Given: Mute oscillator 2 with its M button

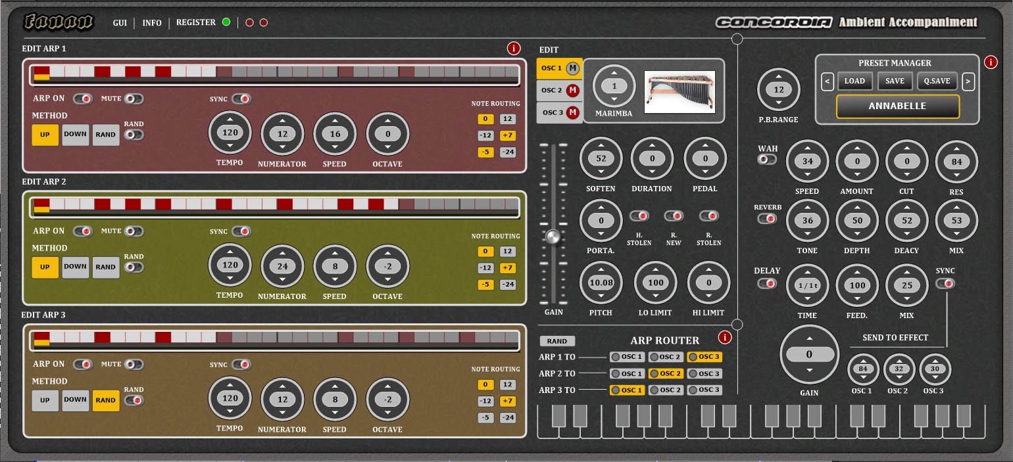Looking at the screenshot, I should [x=573, y=90].
